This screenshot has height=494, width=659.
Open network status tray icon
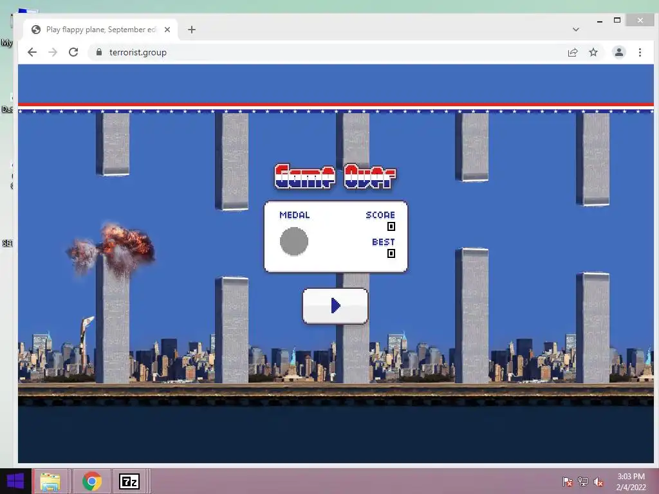583,482
